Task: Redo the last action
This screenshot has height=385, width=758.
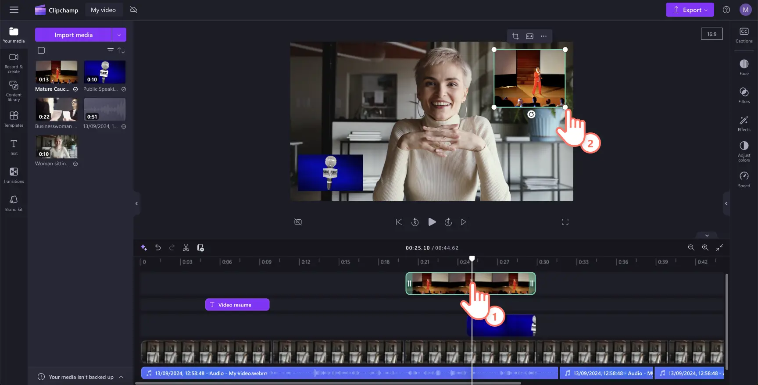Action: pyautogui.click(x=172, y=248)
